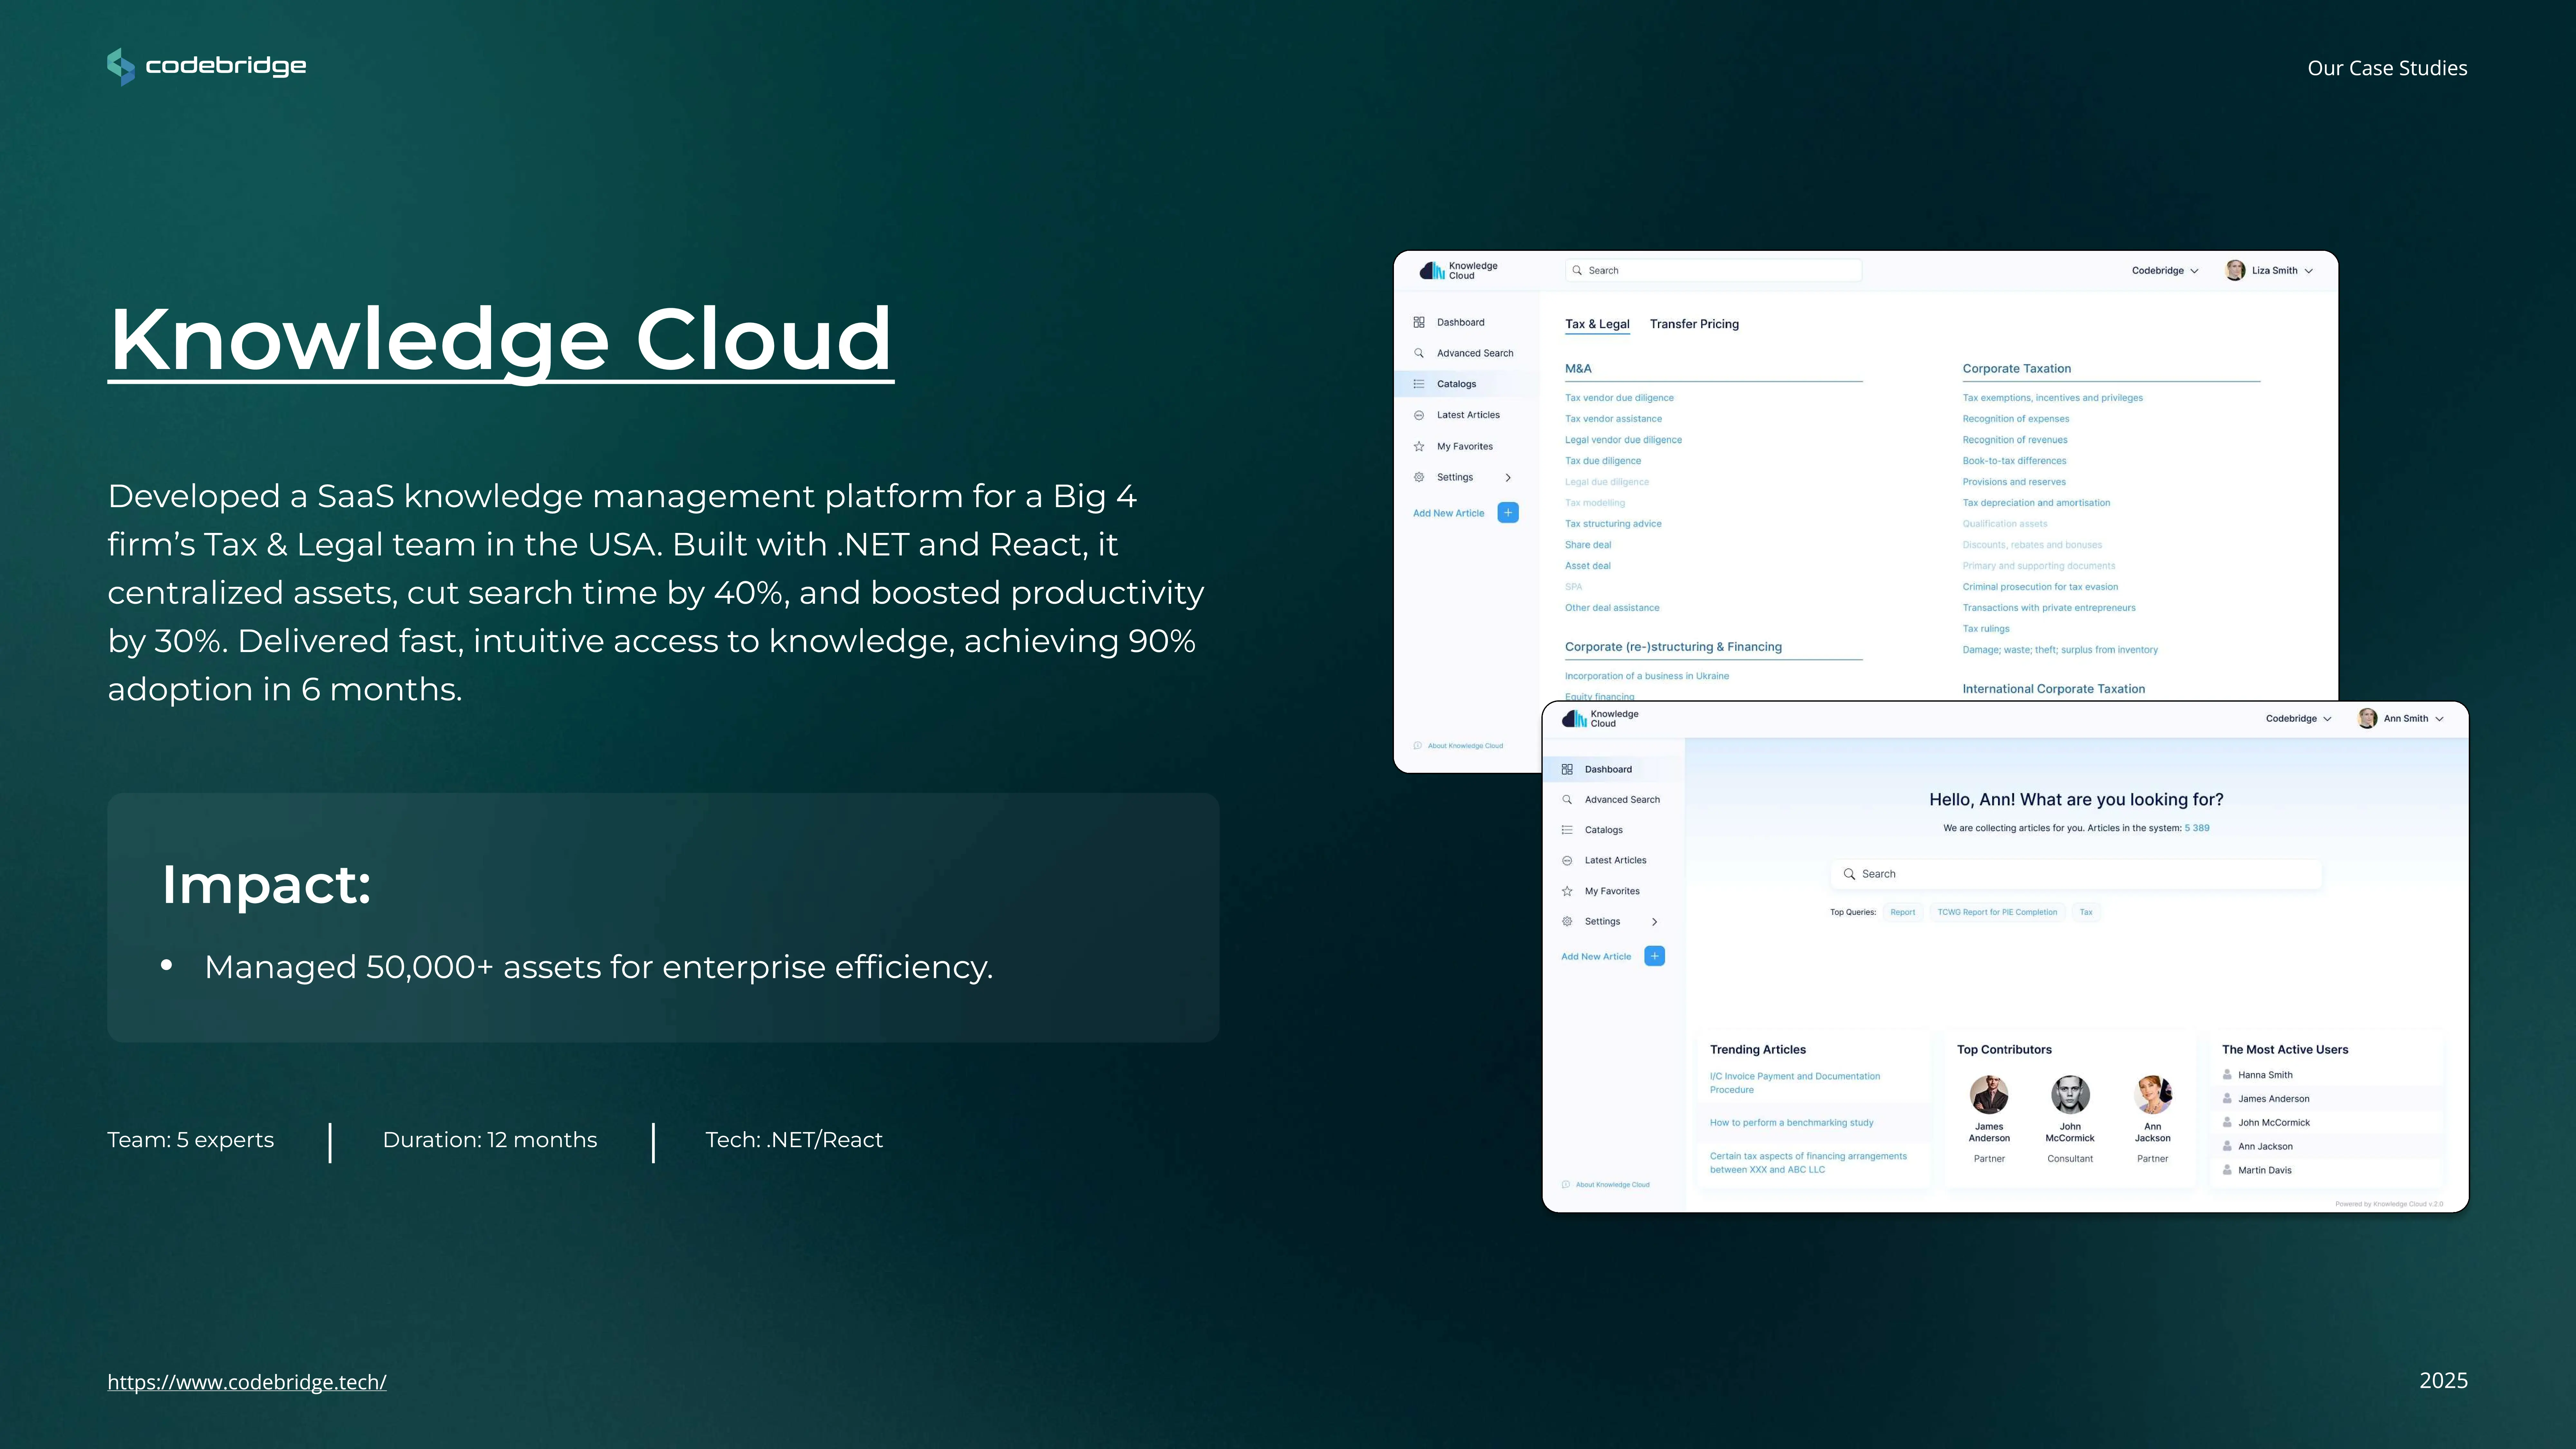The image size is (2576, 1449).
Task: Click Dashboard icon in Catalogs window sidebar
Action: 1419,322
